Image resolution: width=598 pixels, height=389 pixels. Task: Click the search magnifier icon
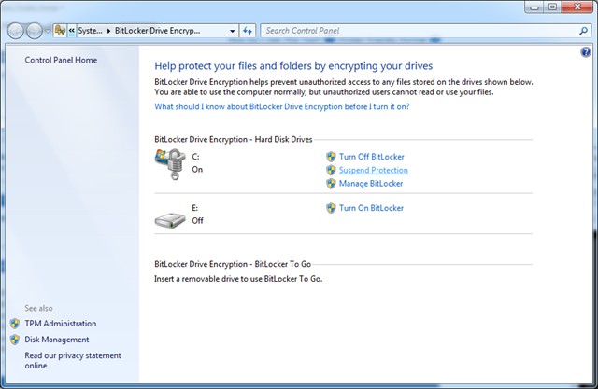click(583, 31)
